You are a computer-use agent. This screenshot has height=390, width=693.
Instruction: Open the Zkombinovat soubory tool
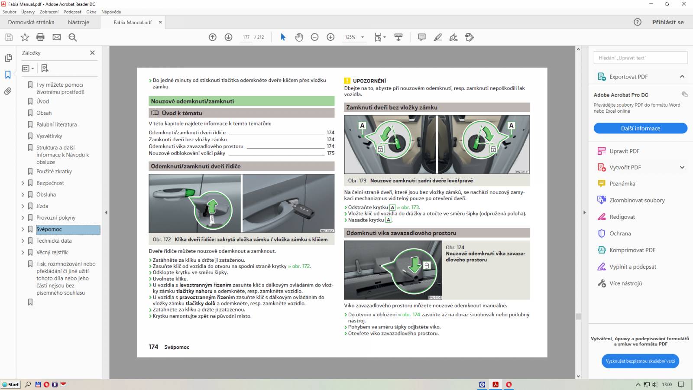(x=631, y=200)
